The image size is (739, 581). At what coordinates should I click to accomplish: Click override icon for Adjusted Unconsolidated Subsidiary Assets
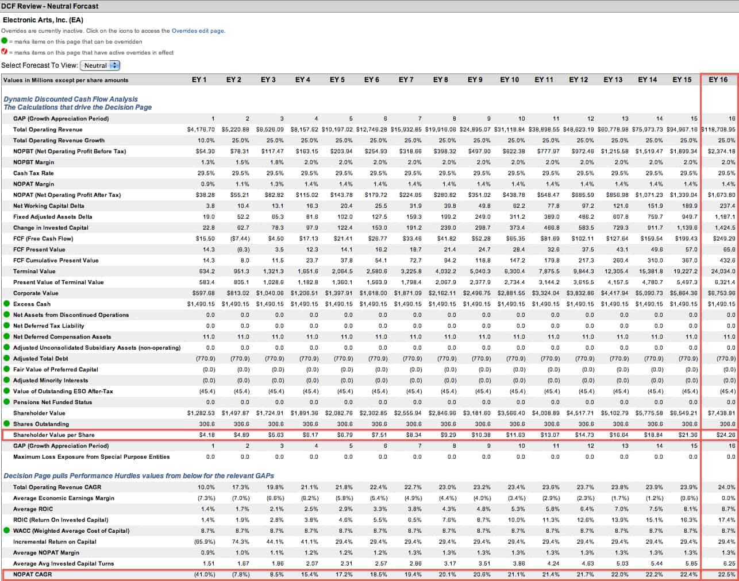click(x=6, y=347)
